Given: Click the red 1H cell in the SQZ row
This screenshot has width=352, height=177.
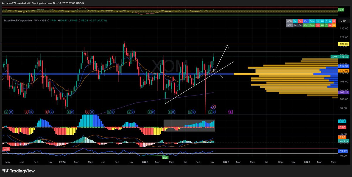Looking at the screenshot, I should click(x=317, y=25).
